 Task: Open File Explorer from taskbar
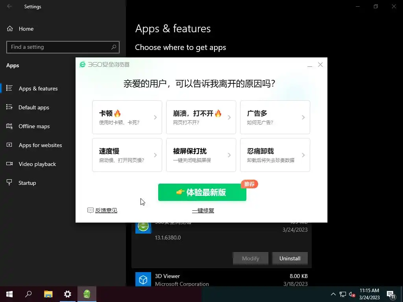tap(48, 294)
